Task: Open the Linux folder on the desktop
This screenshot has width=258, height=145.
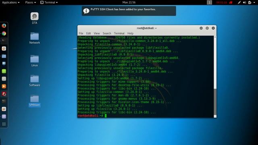Action: click(35, 61)
